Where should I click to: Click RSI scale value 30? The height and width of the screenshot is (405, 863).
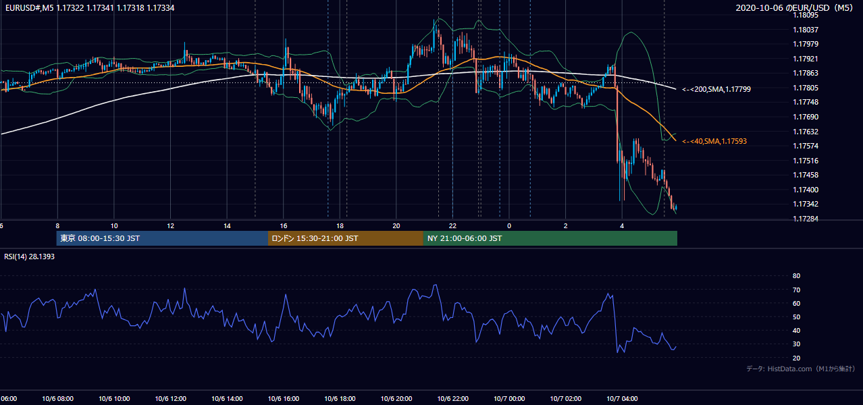[796, 344]
